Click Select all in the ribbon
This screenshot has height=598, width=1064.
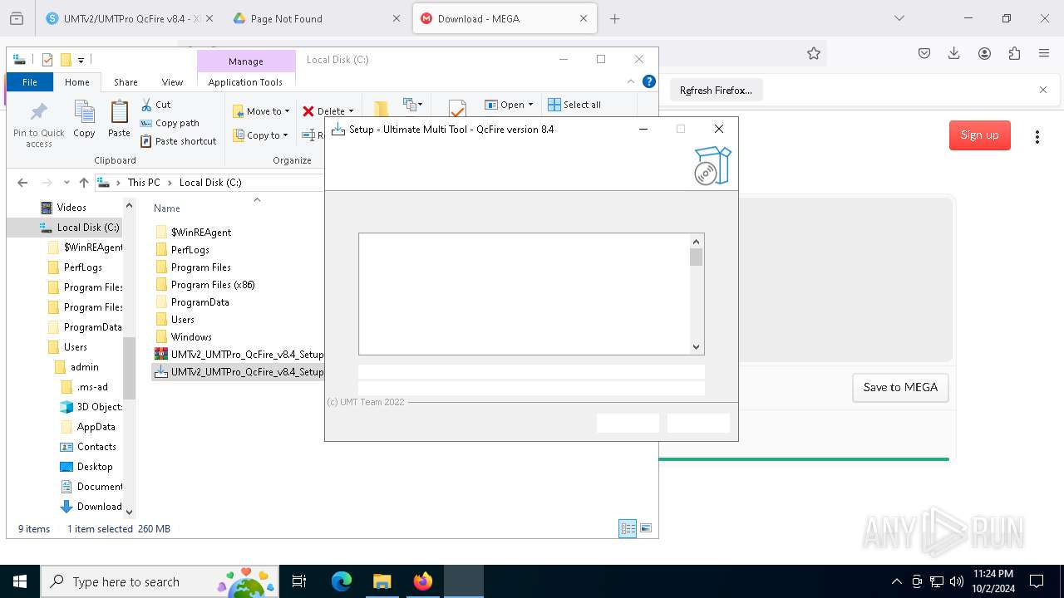point(574,105)
